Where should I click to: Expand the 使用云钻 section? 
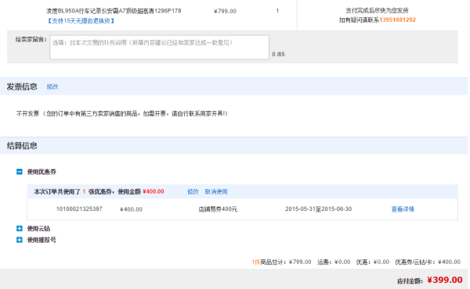[x=19, y=228]
